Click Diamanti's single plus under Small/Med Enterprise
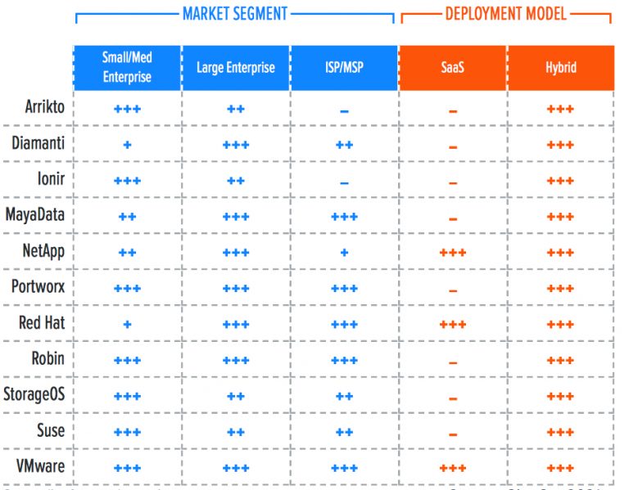Image resolution: width=629 pixels, height=490 pixels. 127,145
